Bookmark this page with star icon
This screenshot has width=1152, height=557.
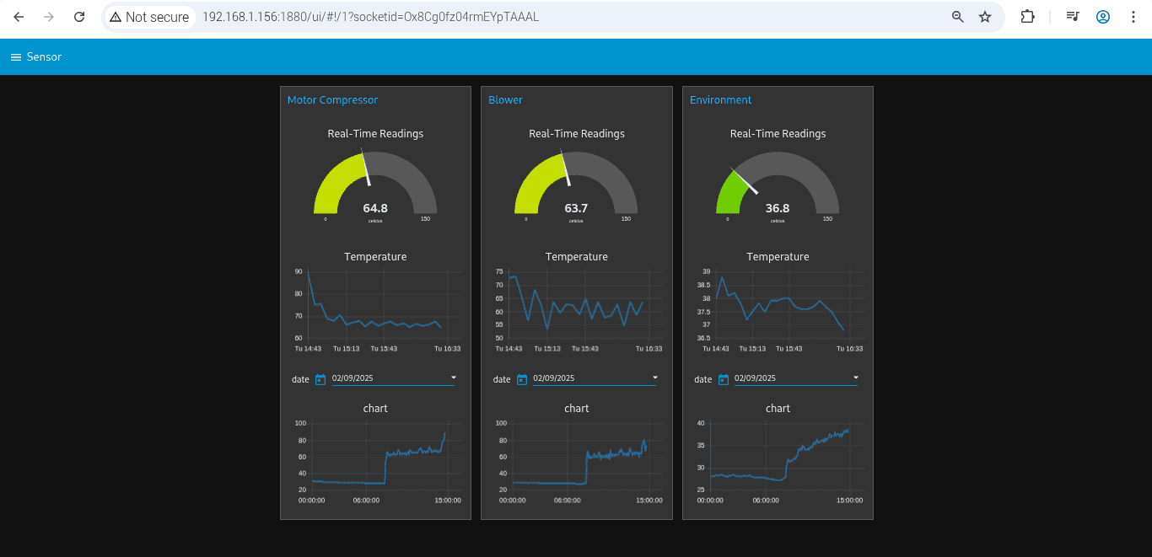click(984, 17)
